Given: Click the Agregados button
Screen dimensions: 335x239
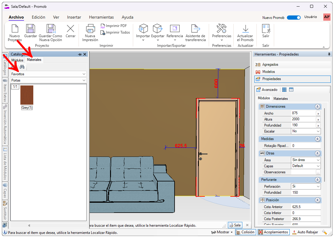Looking at the screenshot, I should point(270,64).
